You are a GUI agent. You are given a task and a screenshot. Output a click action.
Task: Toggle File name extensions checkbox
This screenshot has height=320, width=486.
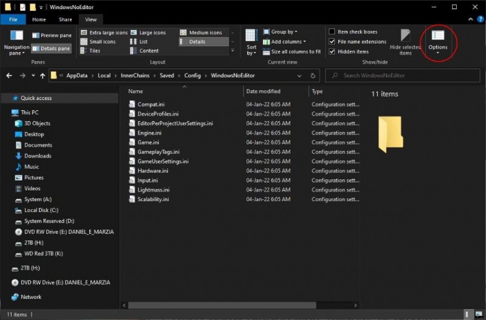tap(332, 42)
